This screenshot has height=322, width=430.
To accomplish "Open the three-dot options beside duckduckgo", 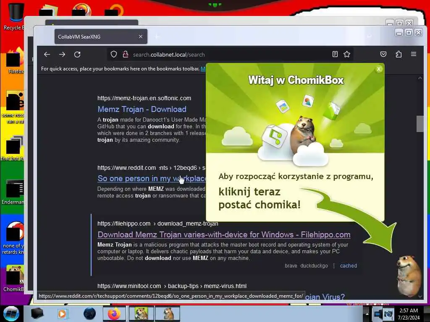I will click(334, 265).
